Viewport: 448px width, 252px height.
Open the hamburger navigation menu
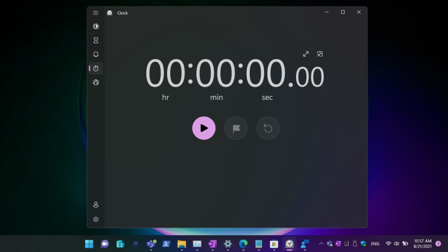click(x=96, y=13)
